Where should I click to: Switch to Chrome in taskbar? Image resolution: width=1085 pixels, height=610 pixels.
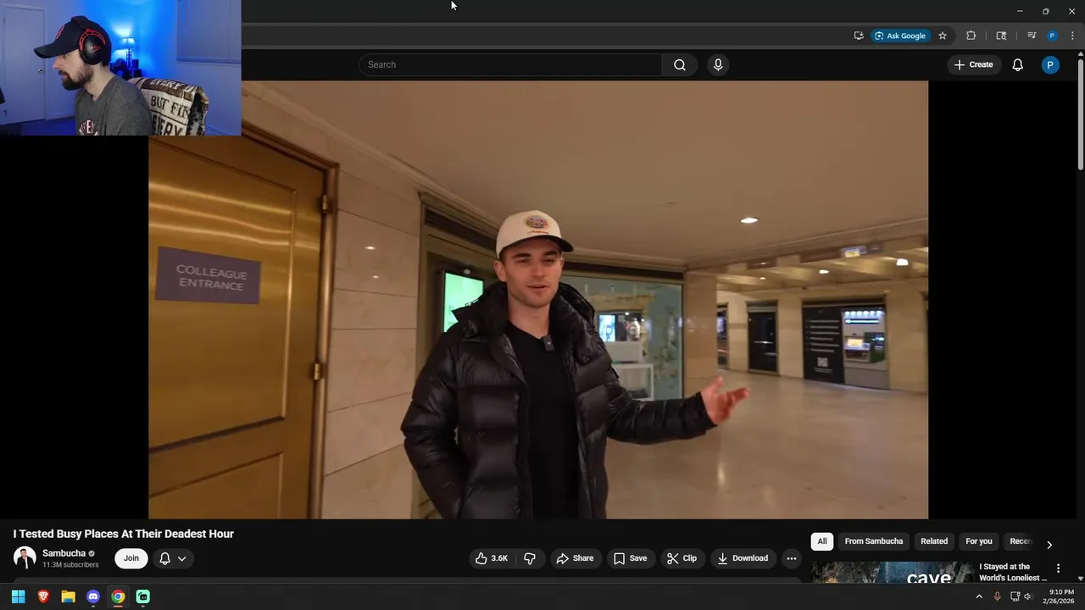118,596
